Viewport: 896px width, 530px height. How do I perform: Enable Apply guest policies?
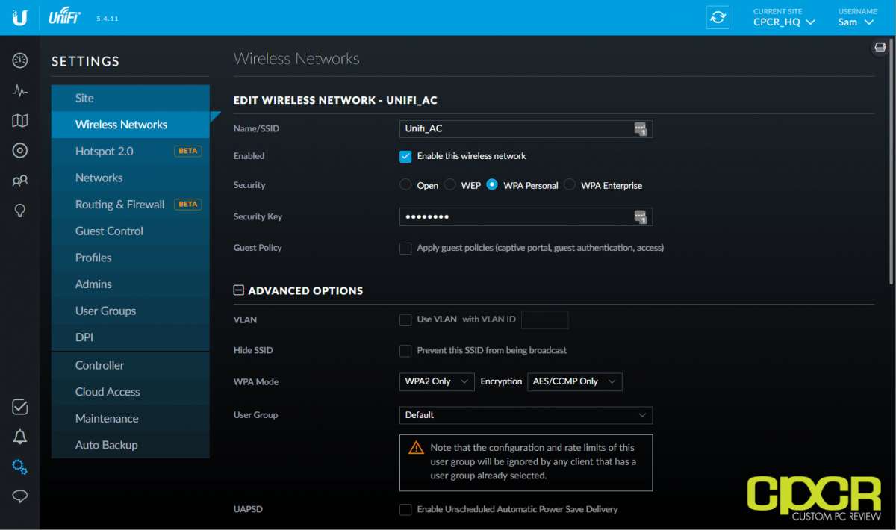click(405, 248)
